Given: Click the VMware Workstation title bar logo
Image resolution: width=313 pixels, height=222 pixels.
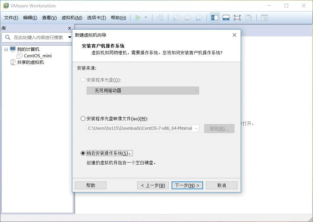Looking at the screenshot, I should [6, 6].
